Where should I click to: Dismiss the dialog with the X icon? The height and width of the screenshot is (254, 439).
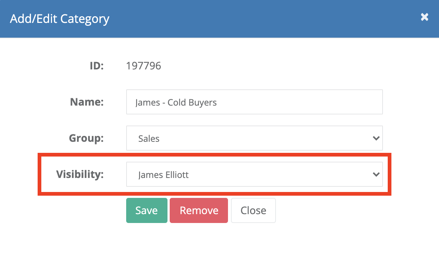[x=425, y=17]
